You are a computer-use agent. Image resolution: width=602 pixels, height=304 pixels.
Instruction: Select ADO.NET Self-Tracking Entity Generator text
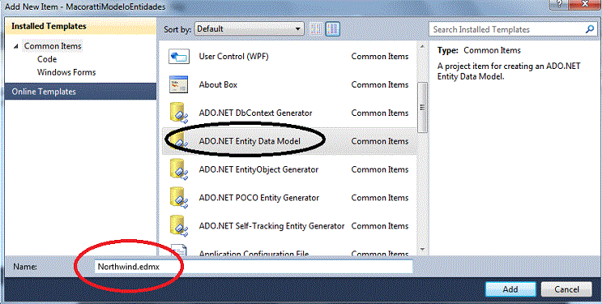(x=271, y=226)
